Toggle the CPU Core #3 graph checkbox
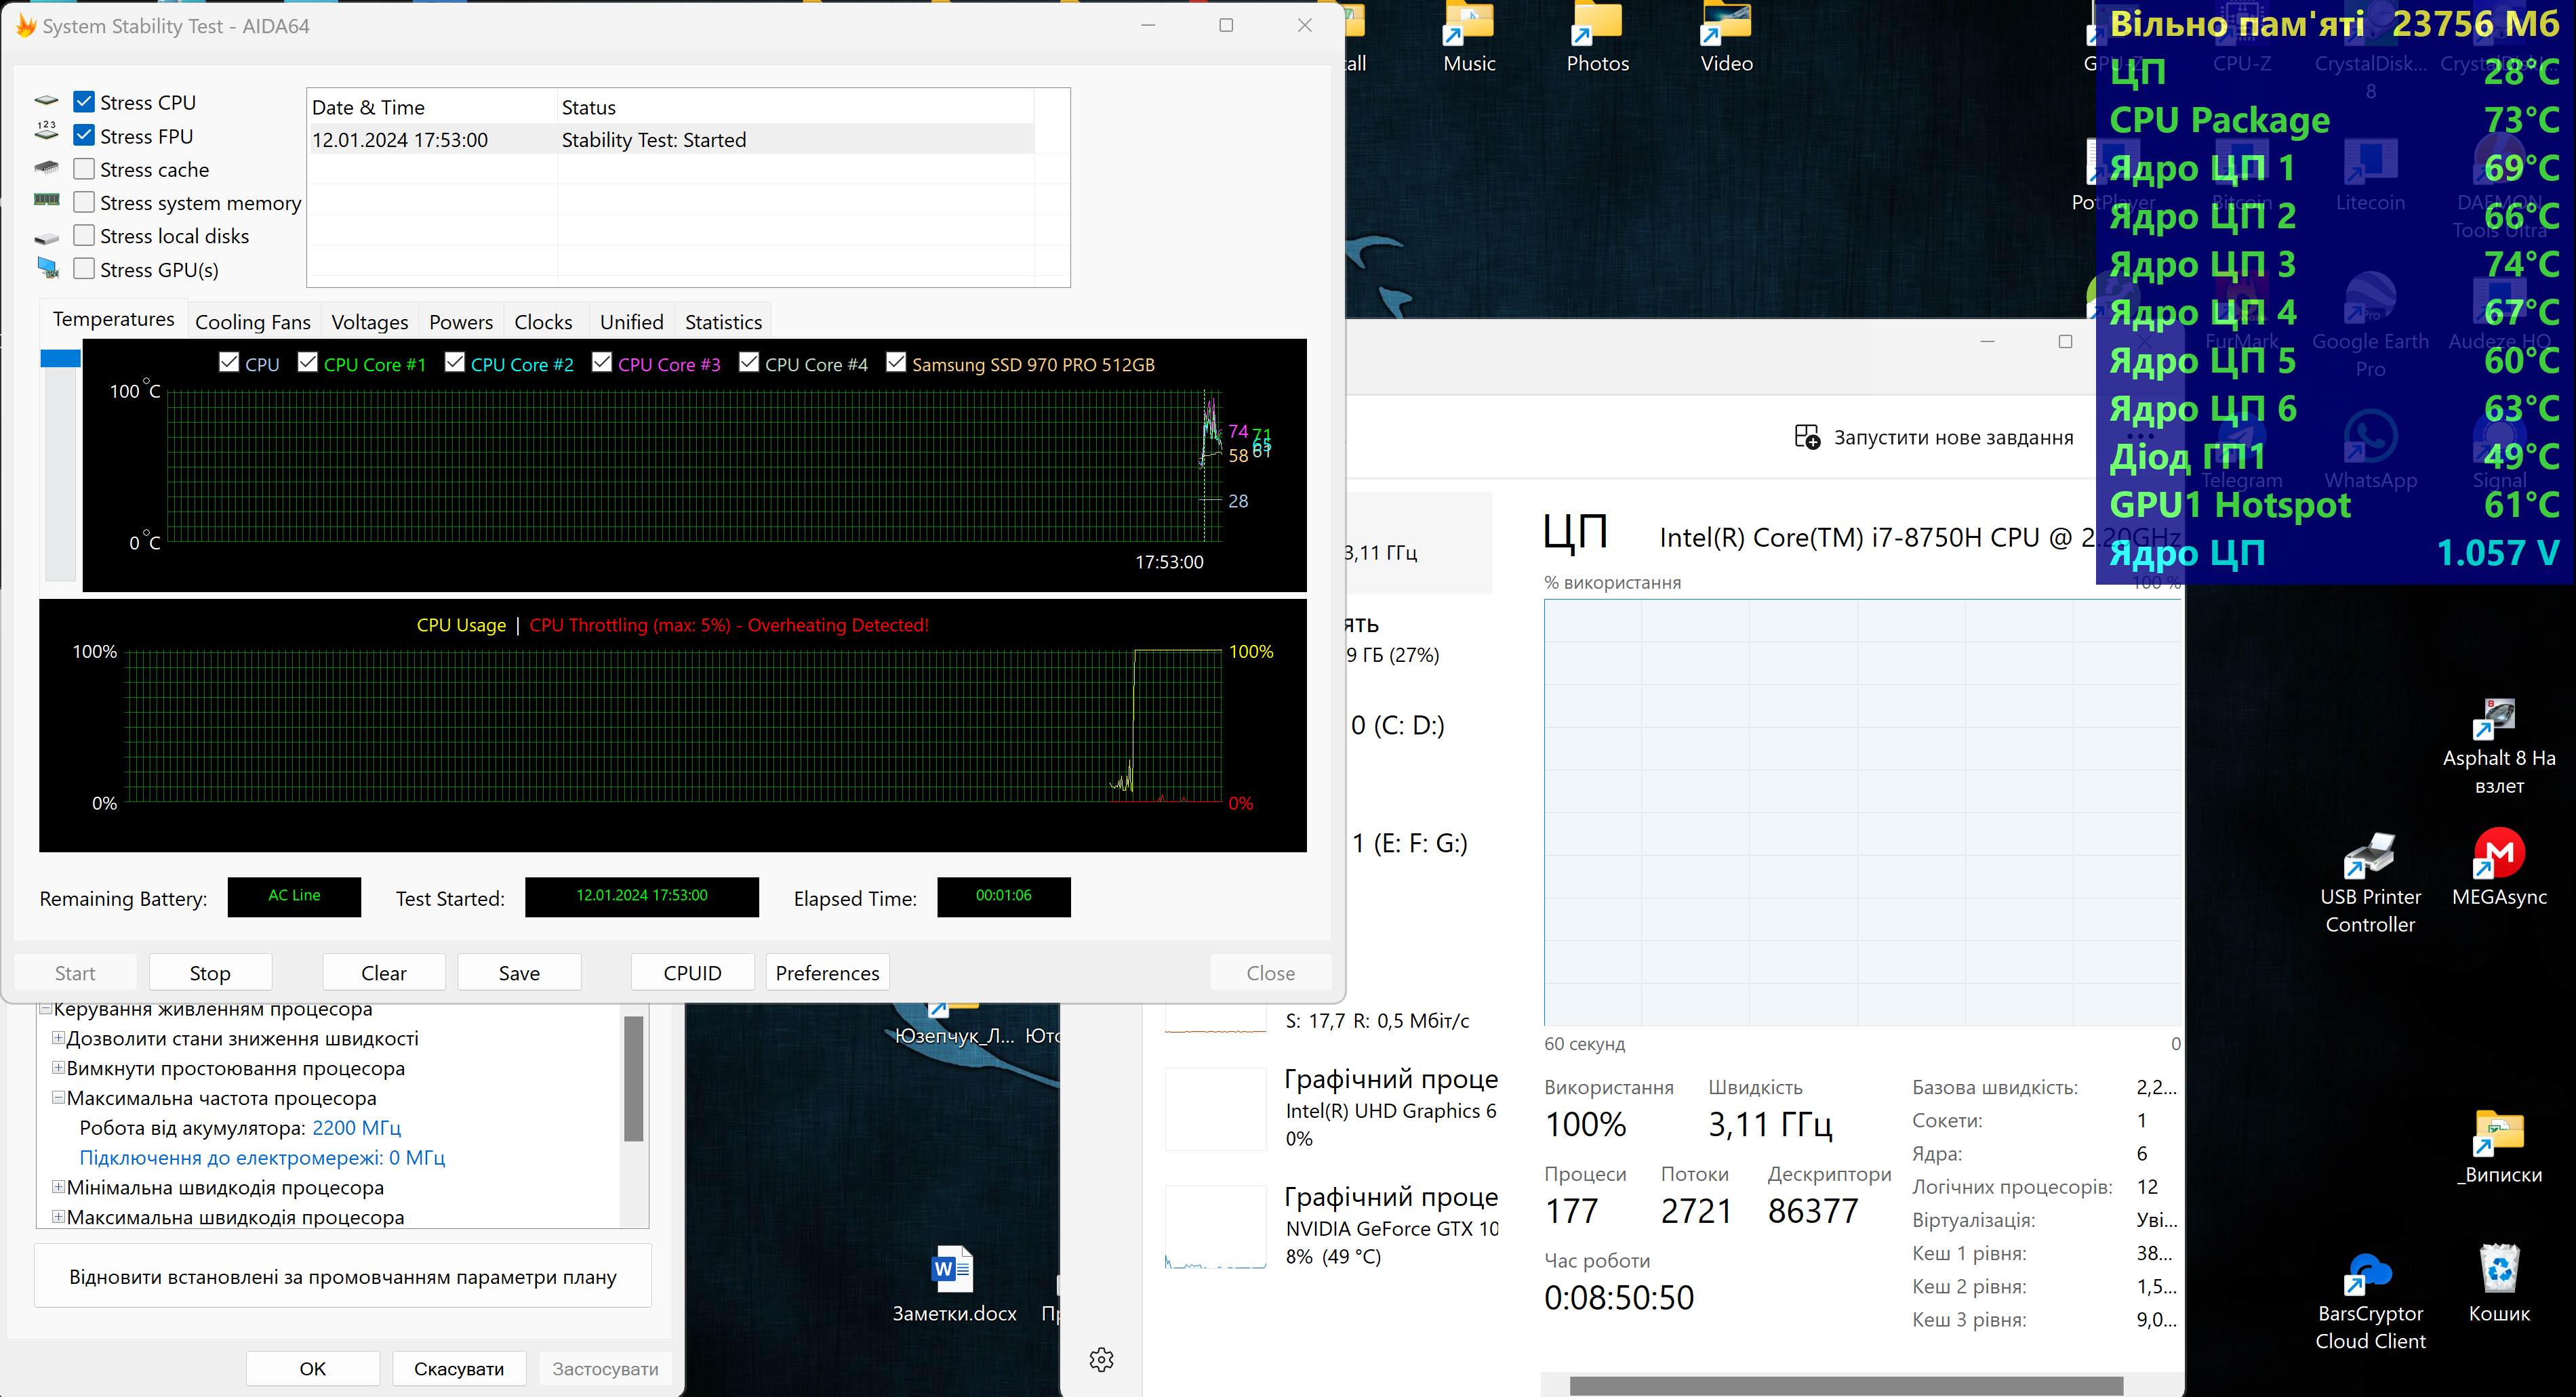This screenshot has height=1397, width=2576. [602, 362]
